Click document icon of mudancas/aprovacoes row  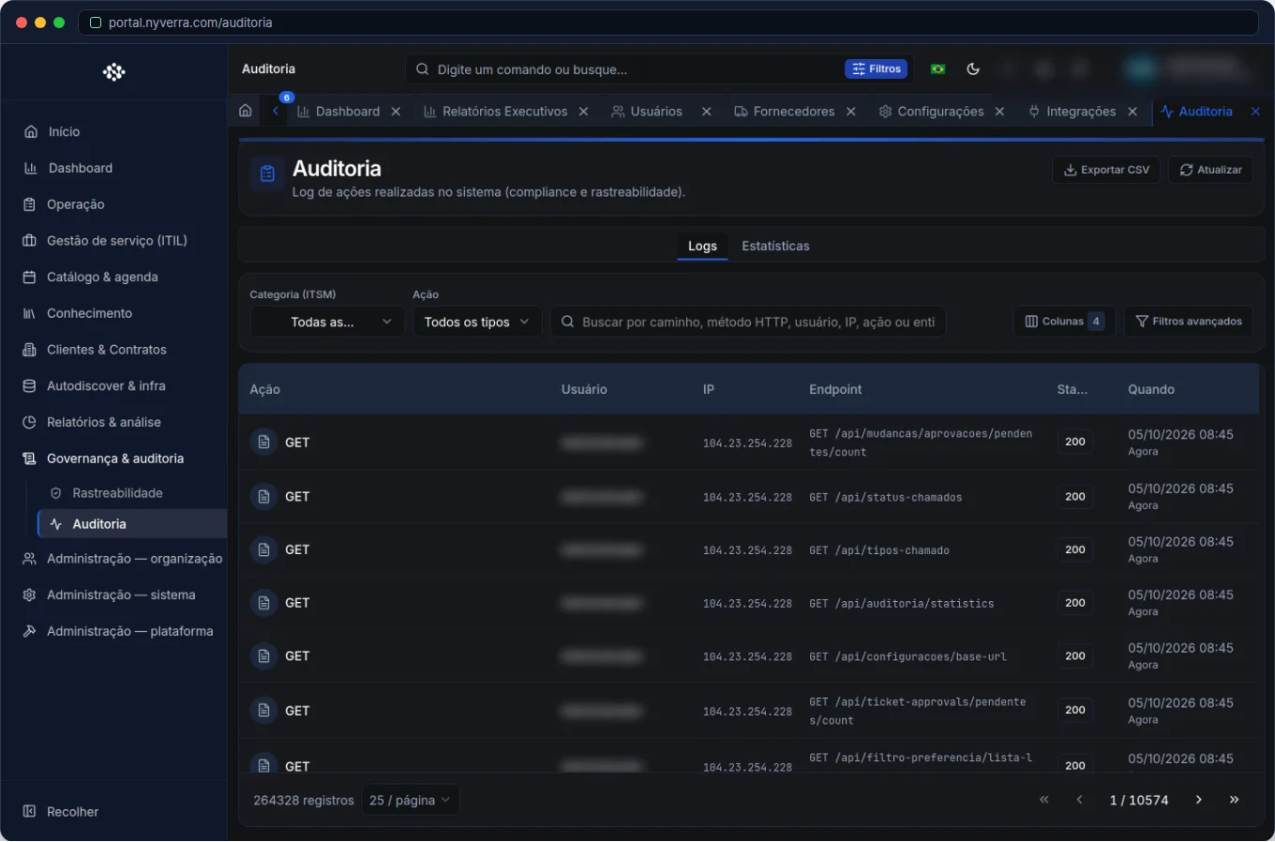263,442
